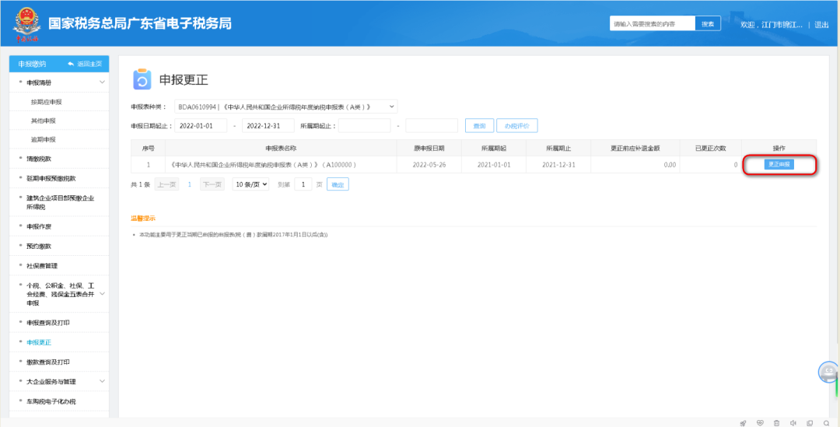
Task: Click the 原申报日期 cell 2022-05-26
Action: [x=429, y=164]
